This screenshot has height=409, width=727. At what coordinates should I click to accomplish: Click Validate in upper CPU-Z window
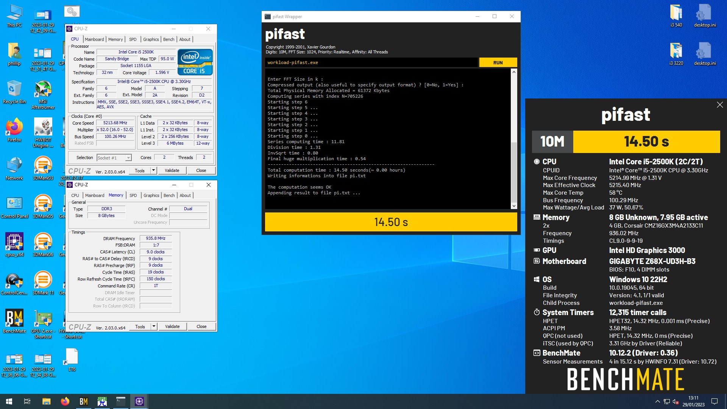point(172,170)
